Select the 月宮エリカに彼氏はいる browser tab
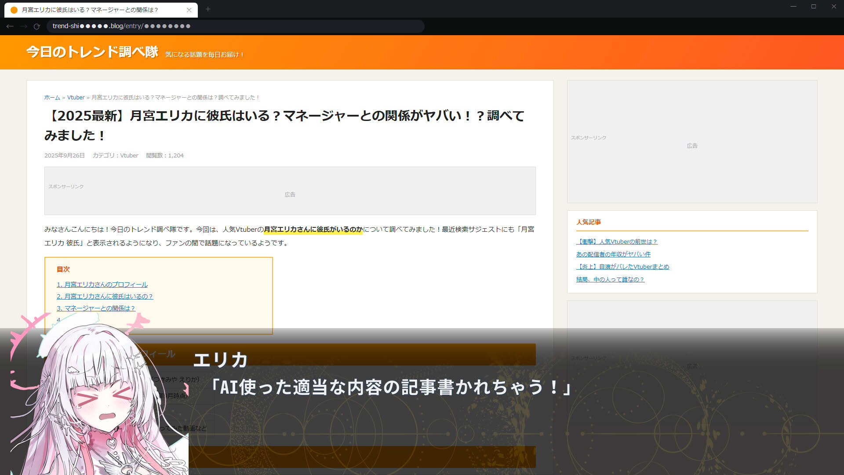The height and width of the screenshot is (475, 844). pyautogui.click(x=101, y=10)
